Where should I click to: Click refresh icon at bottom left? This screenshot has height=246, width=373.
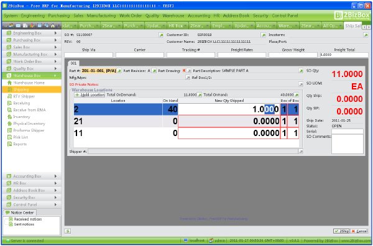68,231
